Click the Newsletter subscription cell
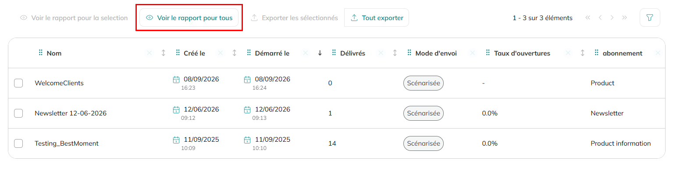Image resolution: width=673 pixels, height=171 pixels. (x=607, y=113)
